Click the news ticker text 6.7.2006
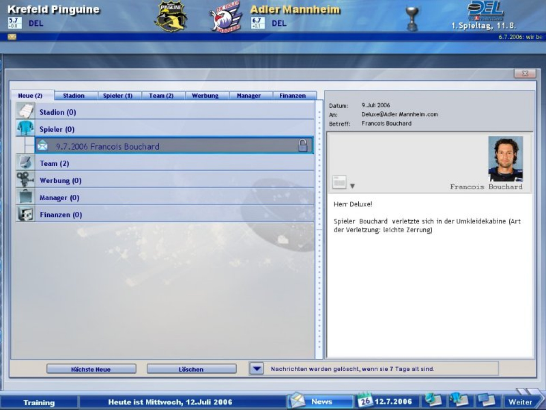This screenshot has width=546, height=410. coord(520,37)
